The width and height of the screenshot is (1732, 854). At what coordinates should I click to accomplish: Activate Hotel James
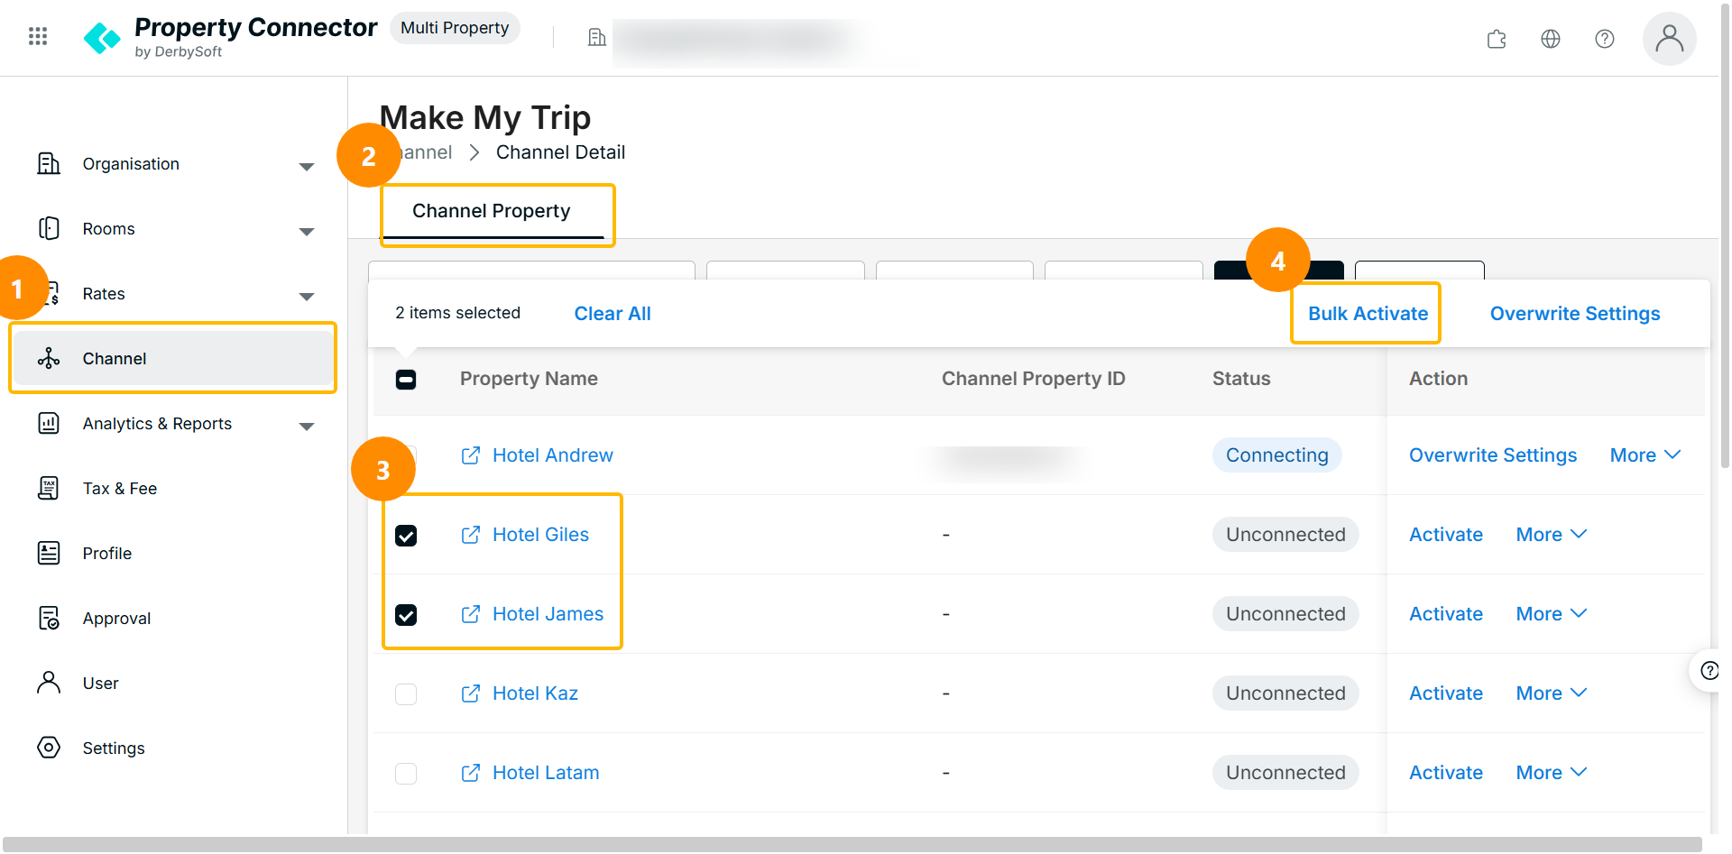pyautogui.click(x=1446, y=614)
